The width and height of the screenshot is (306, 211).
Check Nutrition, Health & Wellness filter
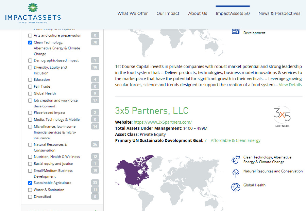30,157
